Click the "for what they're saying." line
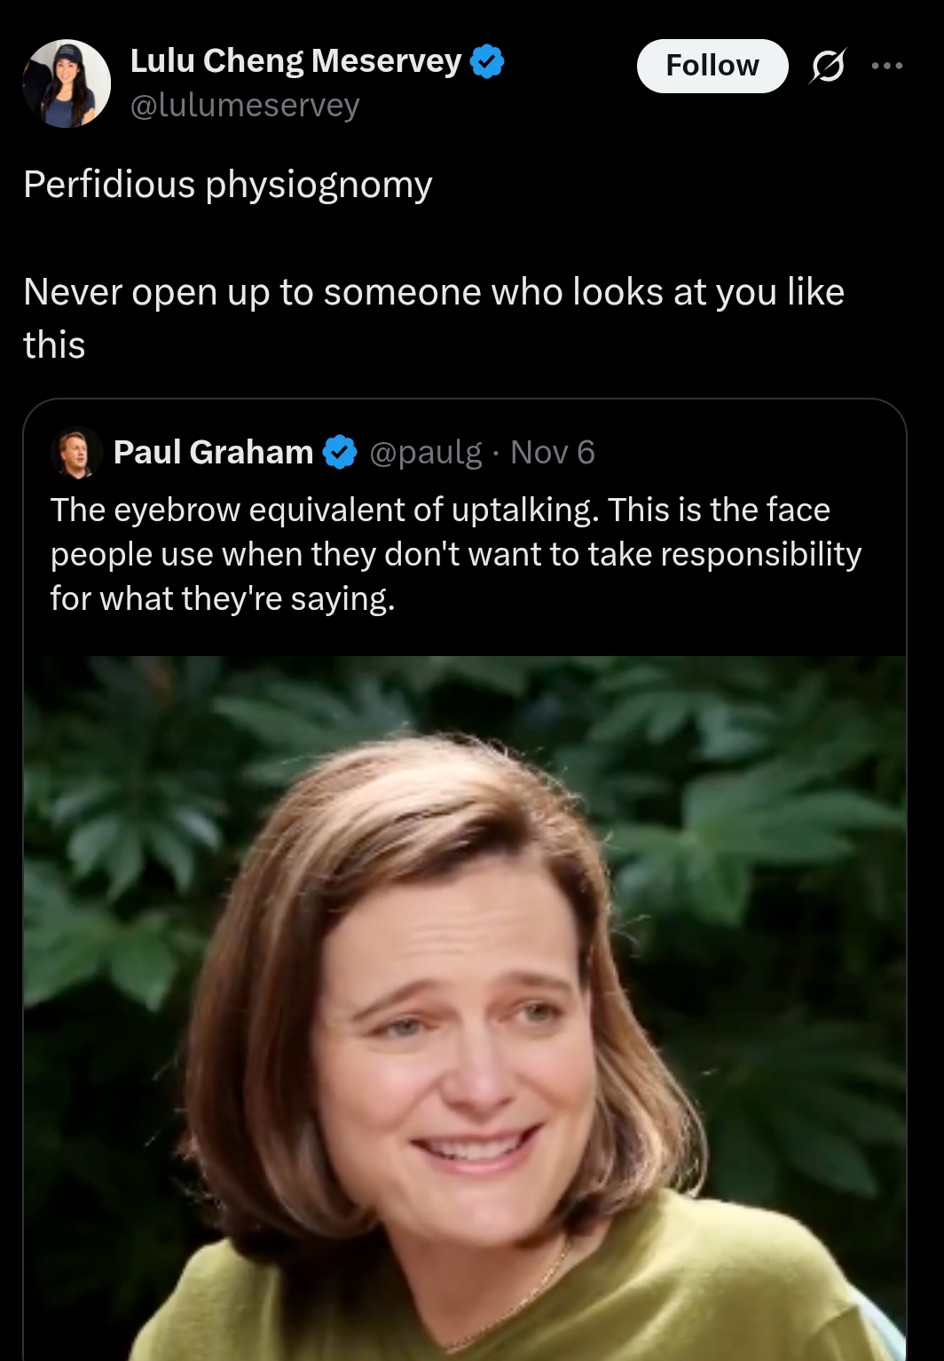944x1361 pixels. [x=222, y=598]
